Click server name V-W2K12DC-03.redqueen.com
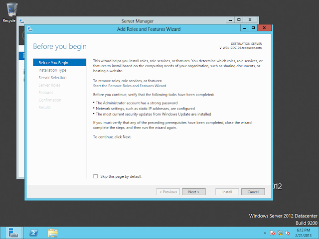Screen dimensions: 319x239 [240, 48]
